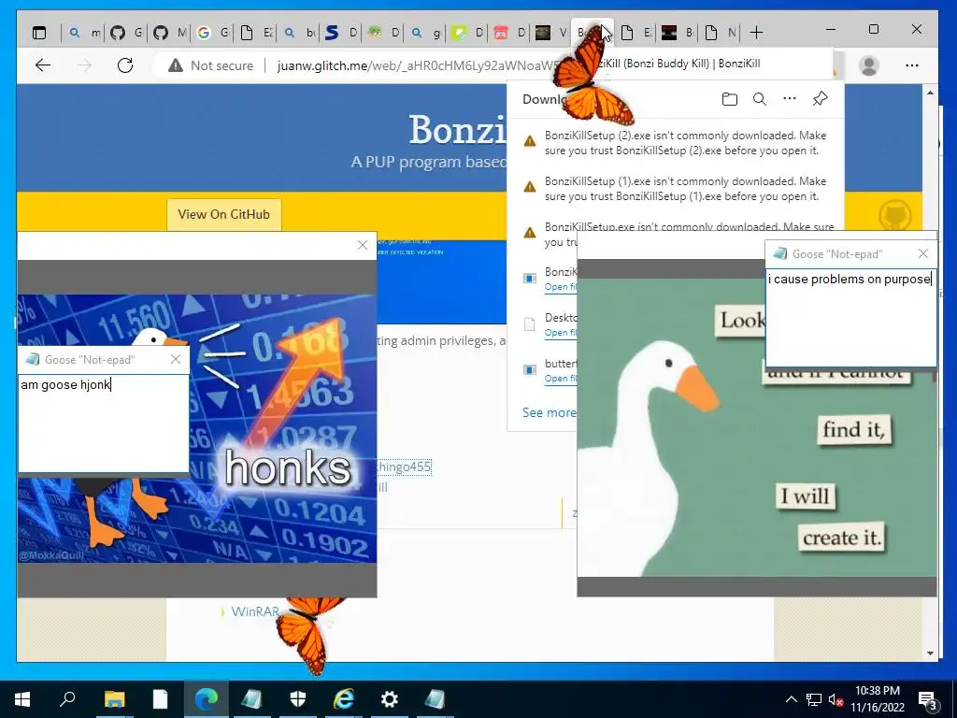The height and width of the screenshot is (718, 957).
Task: Open downloads folder icon in Downloads panel
Action: pos(729,99)
